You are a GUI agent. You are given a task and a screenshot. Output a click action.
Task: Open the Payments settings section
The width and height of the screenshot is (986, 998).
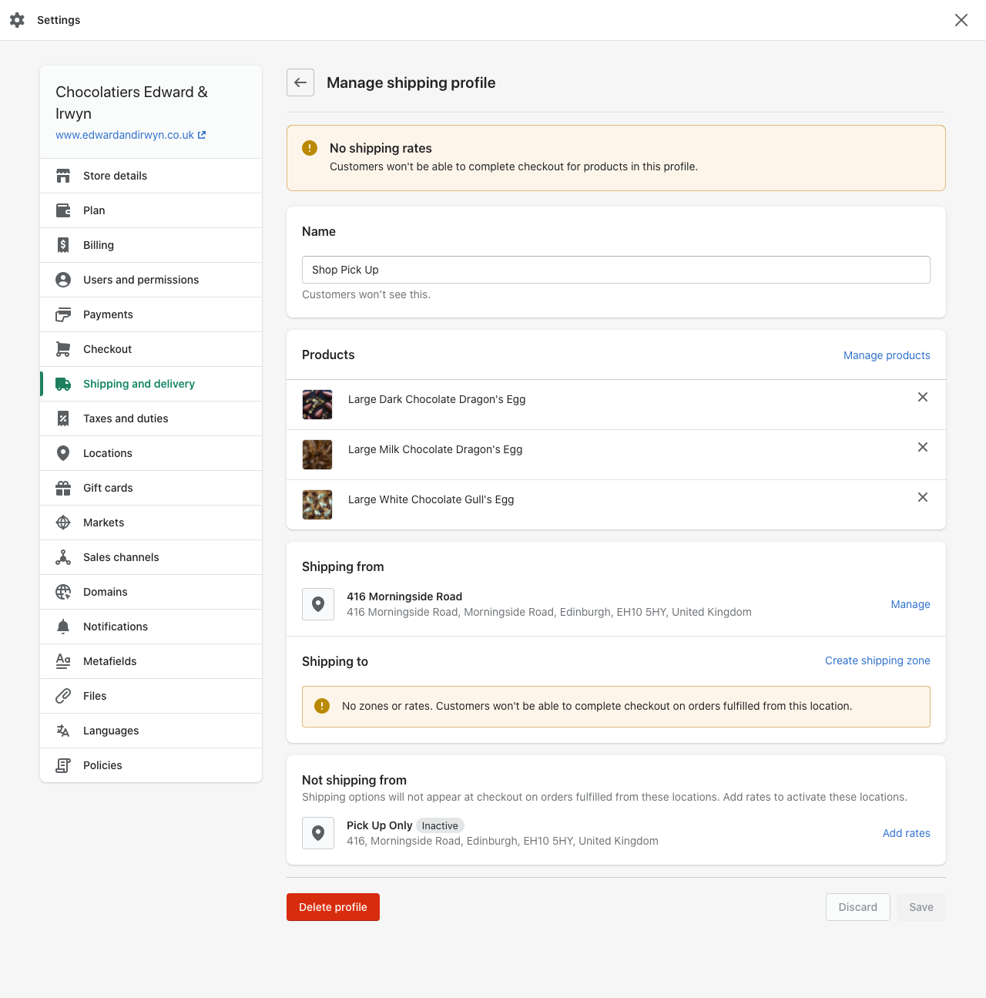108,314
